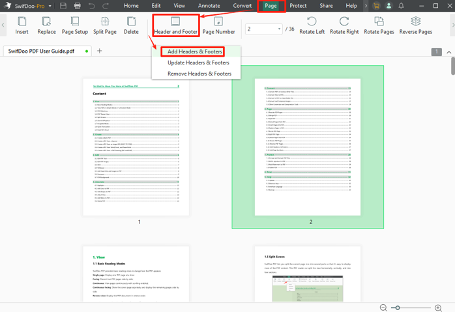
Task: Select page 1 thumbnail
Action: [x=136, y=147]
